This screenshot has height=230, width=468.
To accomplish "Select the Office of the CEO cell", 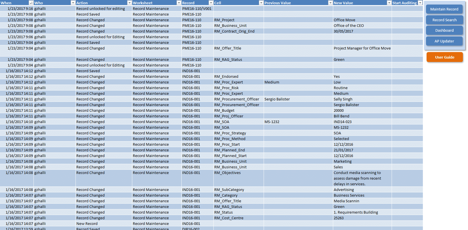I will point(362,25).
